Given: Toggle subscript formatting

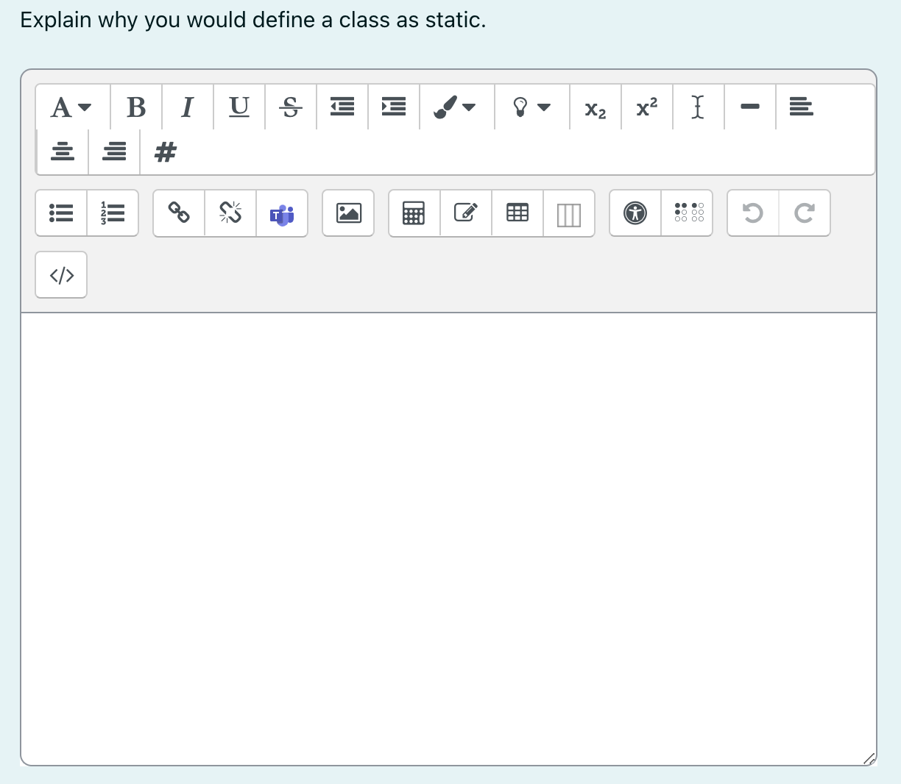Looking at the screenshot, I should (x=596, y=107).
